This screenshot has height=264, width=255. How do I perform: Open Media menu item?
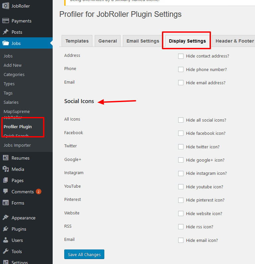tap(18, 169)
